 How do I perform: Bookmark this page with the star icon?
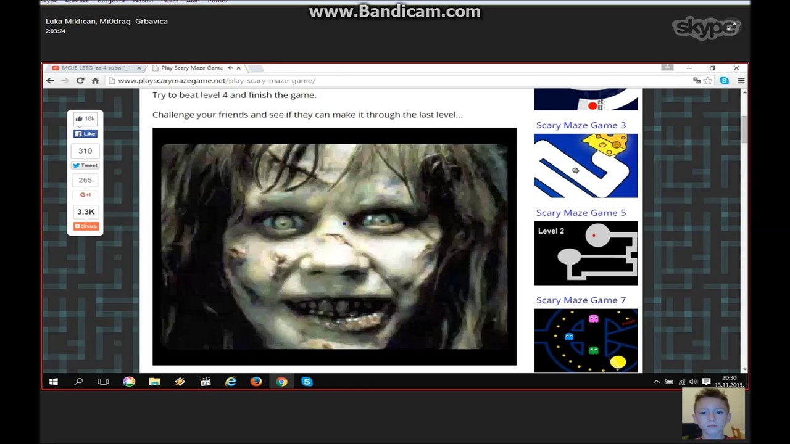(x=708, y=81)
